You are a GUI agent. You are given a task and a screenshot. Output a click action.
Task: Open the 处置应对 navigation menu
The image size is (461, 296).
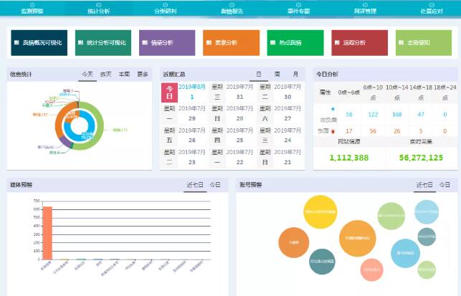click(432, 11)
